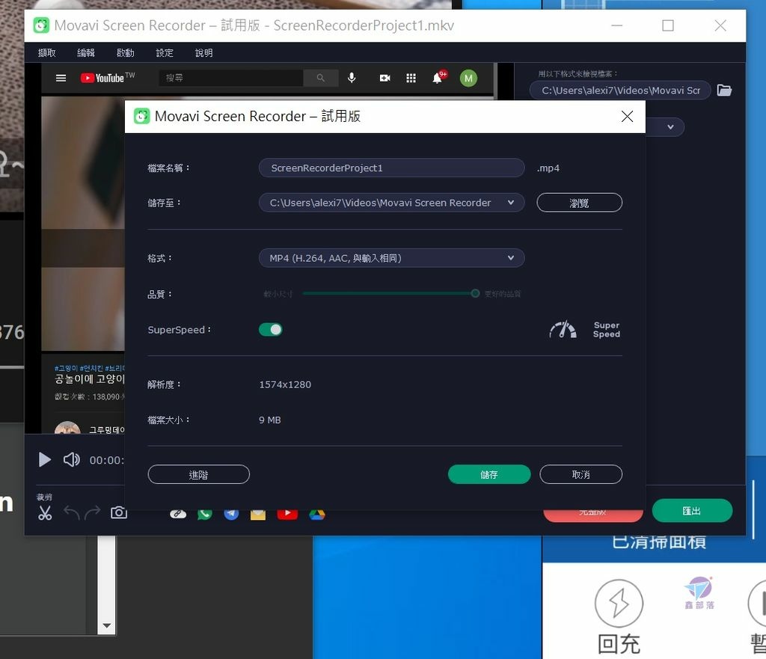Viewport: 766px width, 659px height.
Task: Share via email envelope icon
Action: (258, 515)
